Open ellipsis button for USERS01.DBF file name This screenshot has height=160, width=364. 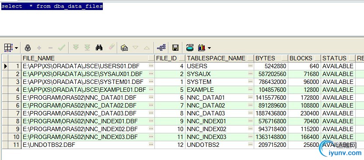tap(151, 66)
